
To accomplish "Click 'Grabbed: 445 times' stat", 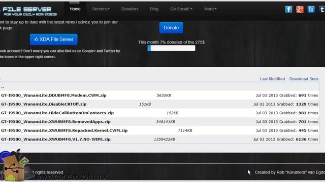I will pos(299,130).
